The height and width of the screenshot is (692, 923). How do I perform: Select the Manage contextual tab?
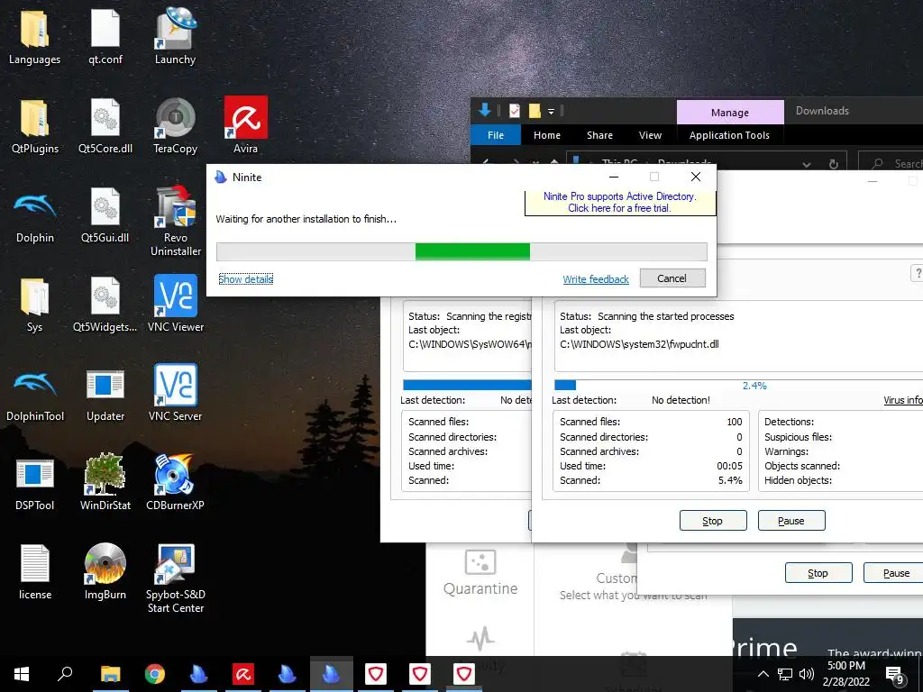[x=730, y=113]
